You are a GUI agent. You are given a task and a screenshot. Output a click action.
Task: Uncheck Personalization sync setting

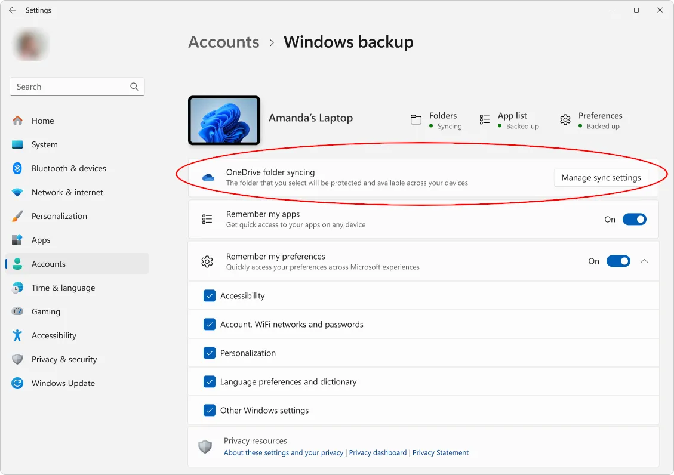tap(210, 353)
